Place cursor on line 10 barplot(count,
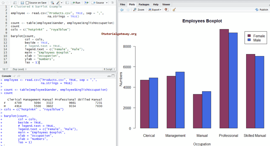This screenshot has height=146, width=270. pos(23,36)
